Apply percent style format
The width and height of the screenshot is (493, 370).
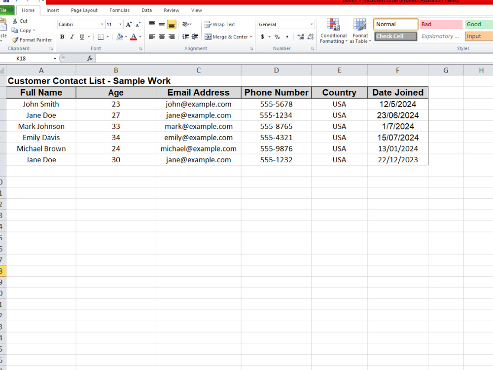click(277, 37)
